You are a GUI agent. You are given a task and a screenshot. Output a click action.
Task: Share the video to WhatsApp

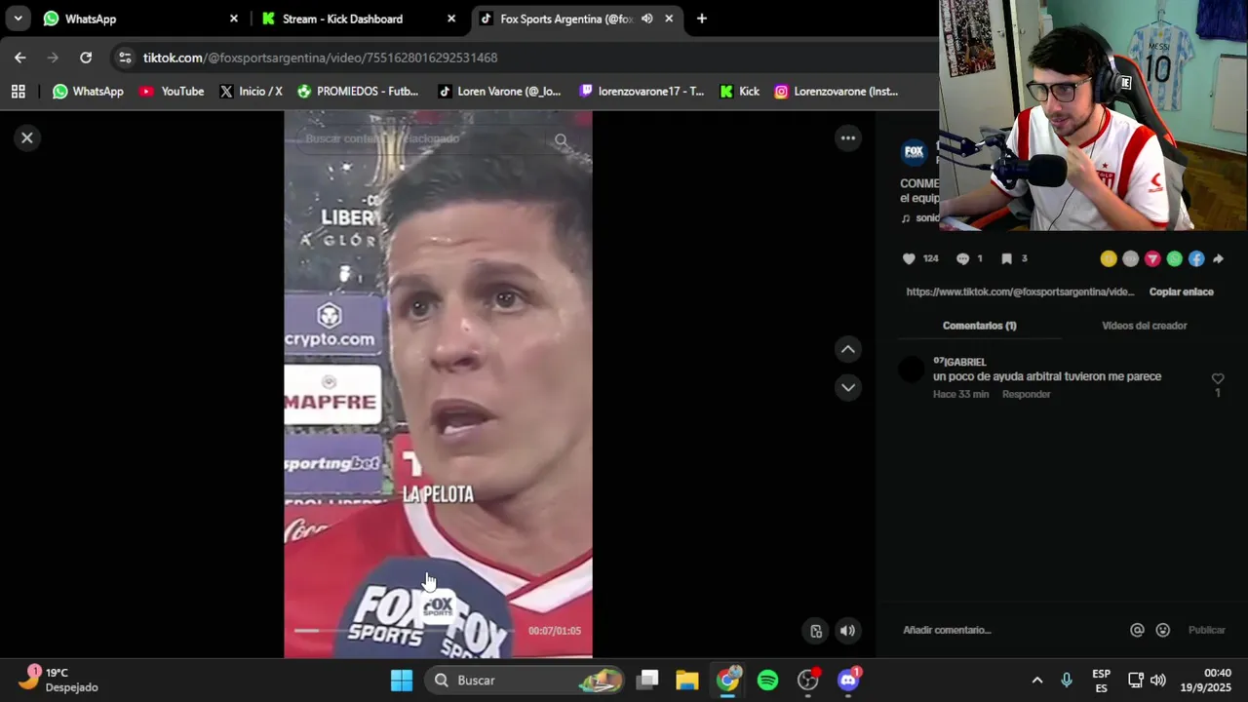[x=1174, y=258]
